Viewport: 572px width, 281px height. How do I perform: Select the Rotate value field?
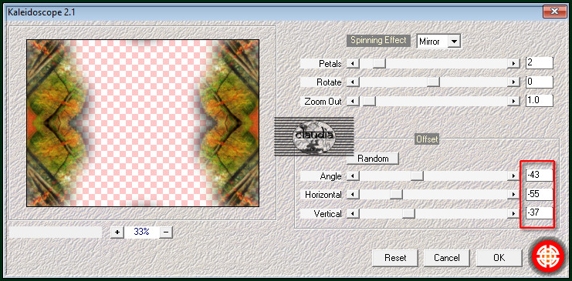[x=539, y=82]
